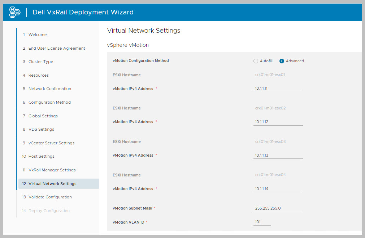Open End User License Agreement step
The image size is (365, 238).
pyautogui.click(x=57, y=48)
